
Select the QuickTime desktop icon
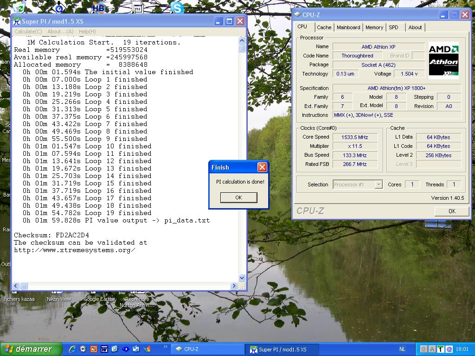pos(59,7)
